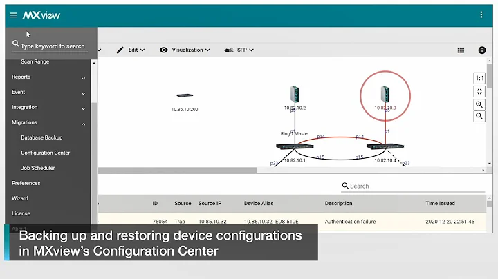Open Scan Range in the sidebar
498x279 pixels.
click(35, 61)
